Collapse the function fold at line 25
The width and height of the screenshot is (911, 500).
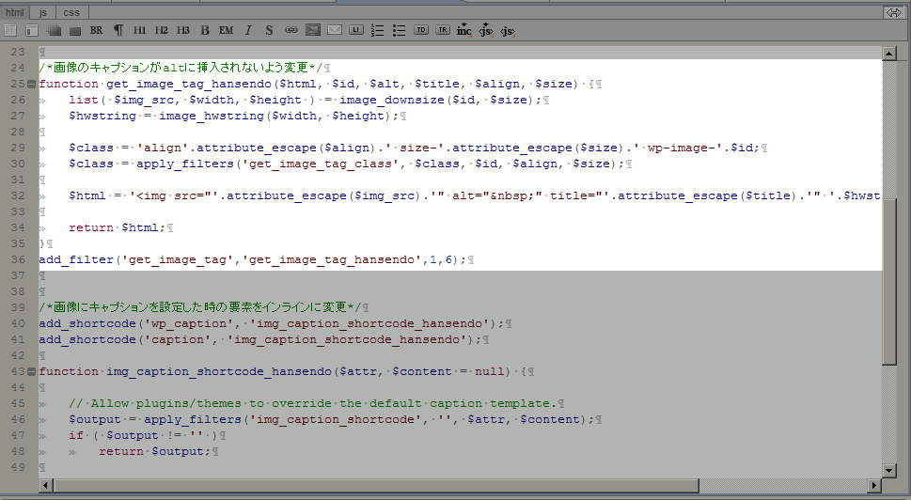[x=32, y=85]
